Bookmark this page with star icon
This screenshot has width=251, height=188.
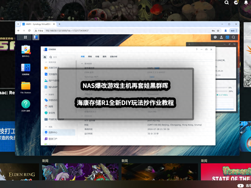click(218, 31)
